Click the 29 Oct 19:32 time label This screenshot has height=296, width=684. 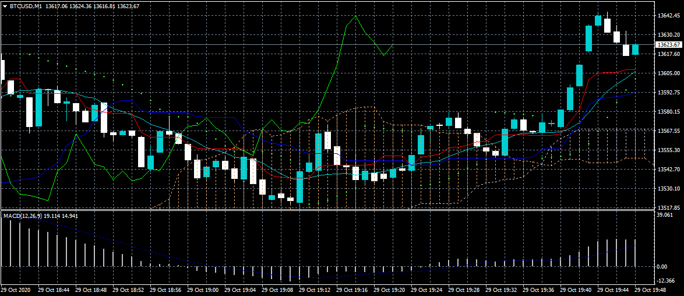(501, 290)
